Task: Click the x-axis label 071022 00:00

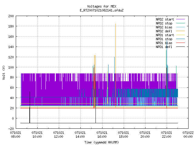Action: coord(188,135)
